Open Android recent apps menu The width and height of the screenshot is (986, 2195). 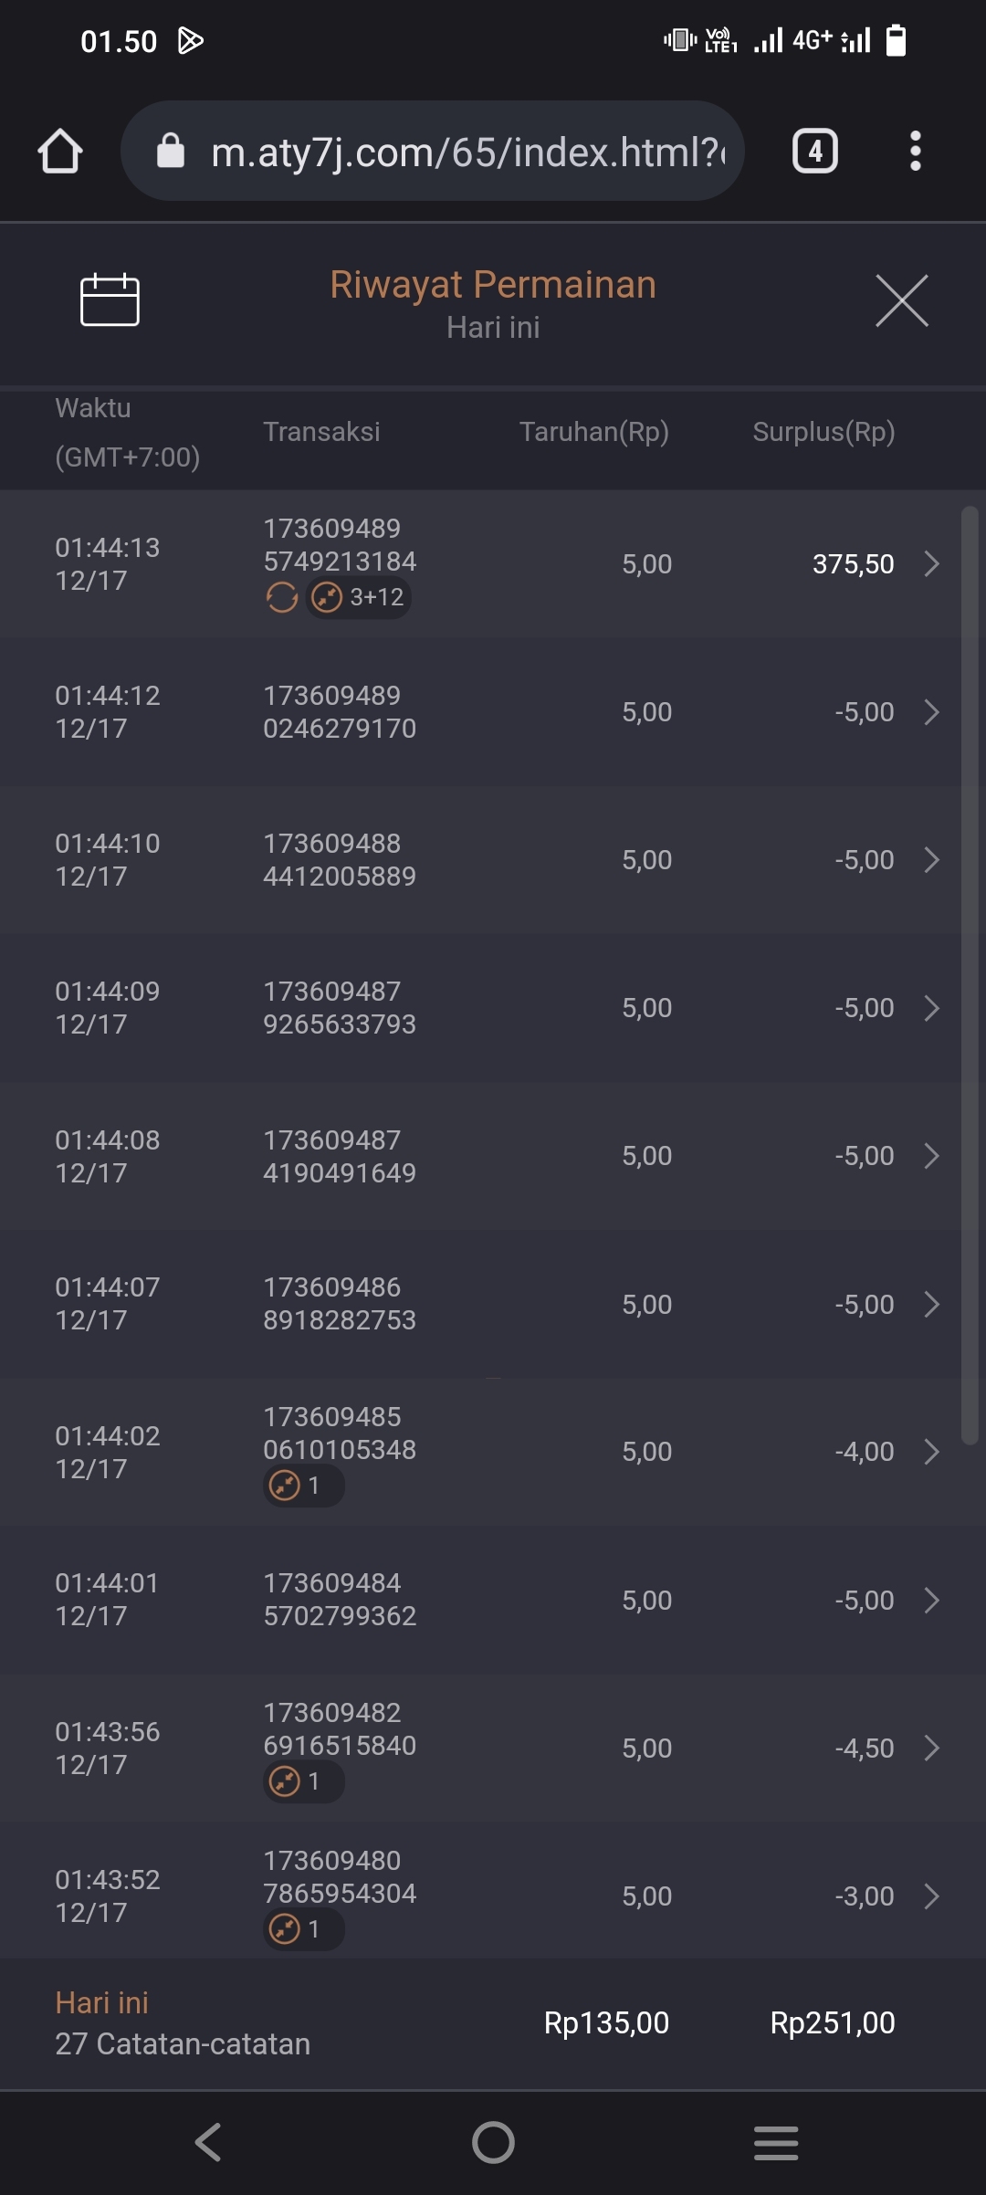click(x=776, y=2142)
